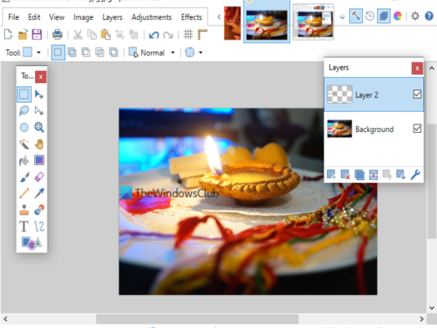Close the Layers panel

[x=417, y=68]
